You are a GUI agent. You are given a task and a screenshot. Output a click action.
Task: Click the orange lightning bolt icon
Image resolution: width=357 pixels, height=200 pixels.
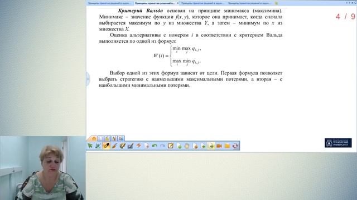click(x=138, y=146)
